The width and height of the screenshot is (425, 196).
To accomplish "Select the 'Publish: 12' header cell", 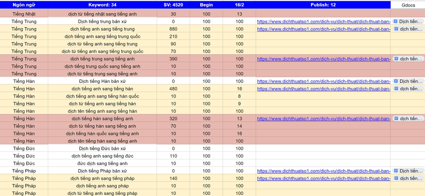I will pos(323,5).
